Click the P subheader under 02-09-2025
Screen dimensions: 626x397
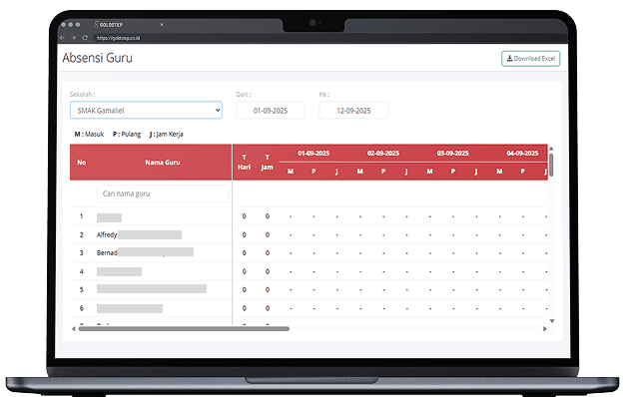coord(383,172)
